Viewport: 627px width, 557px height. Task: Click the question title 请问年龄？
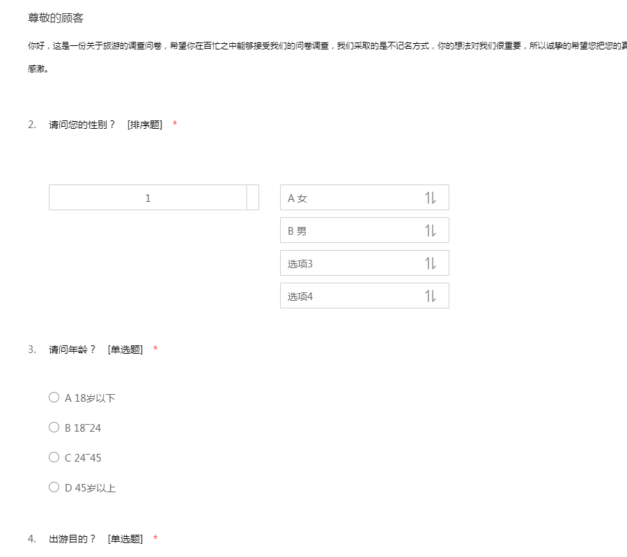72,350
